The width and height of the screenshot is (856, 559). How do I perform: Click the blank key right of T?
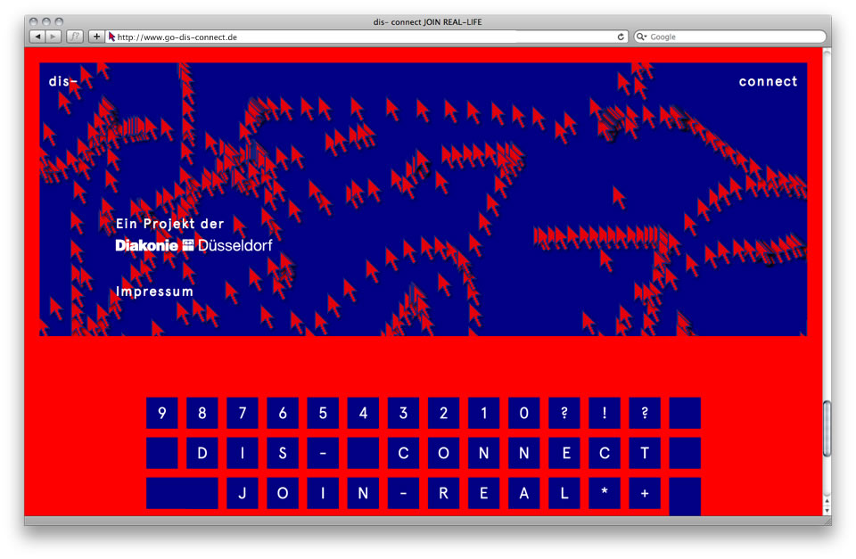pyautogui.click(x=685, y=453)
